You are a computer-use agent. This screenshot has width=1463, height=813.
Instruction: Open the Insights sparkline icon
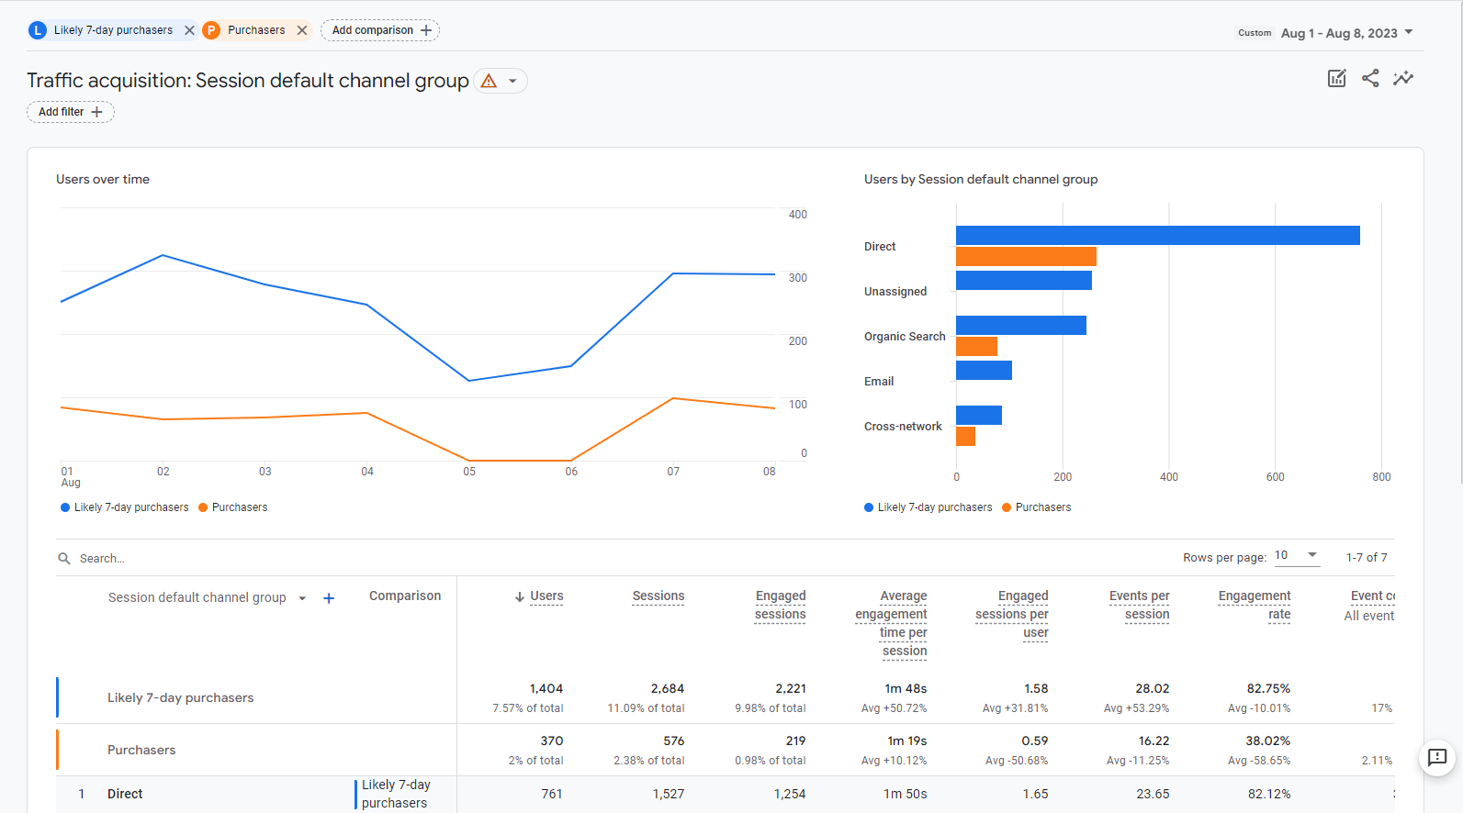tap(1402, 79)
